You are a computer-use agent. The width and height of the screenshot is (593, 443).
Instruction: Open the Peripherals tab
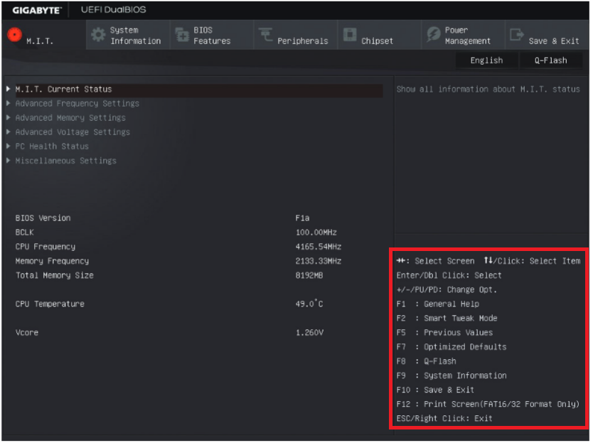(296, 35)
